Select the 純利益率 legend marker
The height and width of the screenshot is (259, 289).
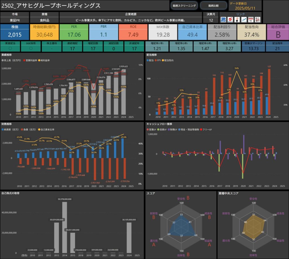39,60
